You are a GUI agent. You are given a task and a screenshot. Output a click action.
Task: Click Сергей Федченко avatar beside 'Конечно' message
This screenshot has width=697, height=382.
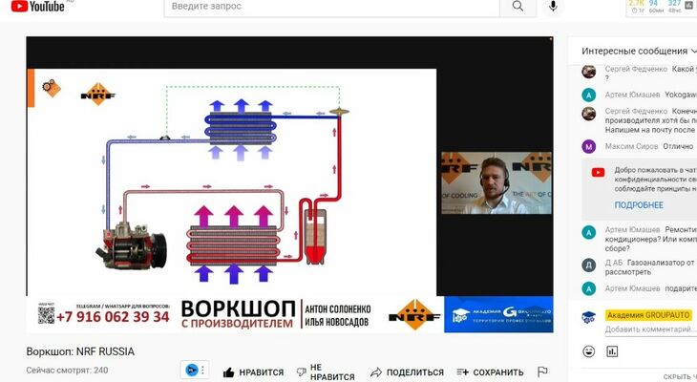(589, 114)
